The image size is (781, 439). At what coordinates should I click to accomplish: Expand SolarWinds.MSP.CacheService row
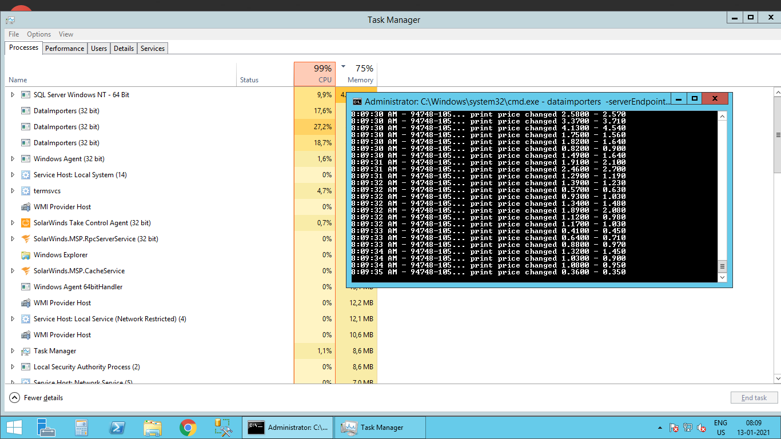(x=13, y=271)
